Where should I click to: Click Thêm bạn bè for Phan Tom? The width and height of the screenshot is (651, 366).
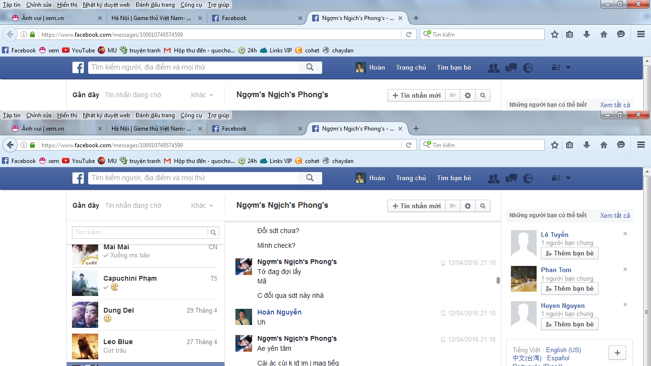pyautogui.click(x=570, y=288)
